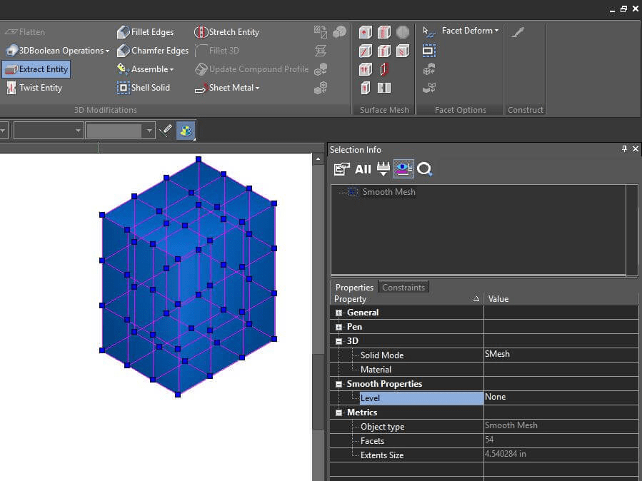Switch to the Constraints tab
642x481 pixels.
click(x=403, y=287)
